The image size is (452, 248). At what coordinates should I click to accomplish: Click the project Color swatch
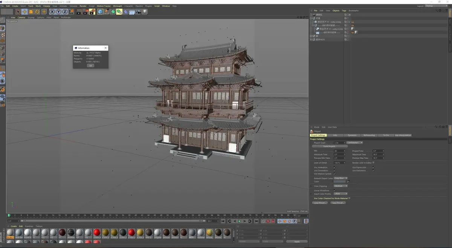pyautogui.click(x=339, y=182)
